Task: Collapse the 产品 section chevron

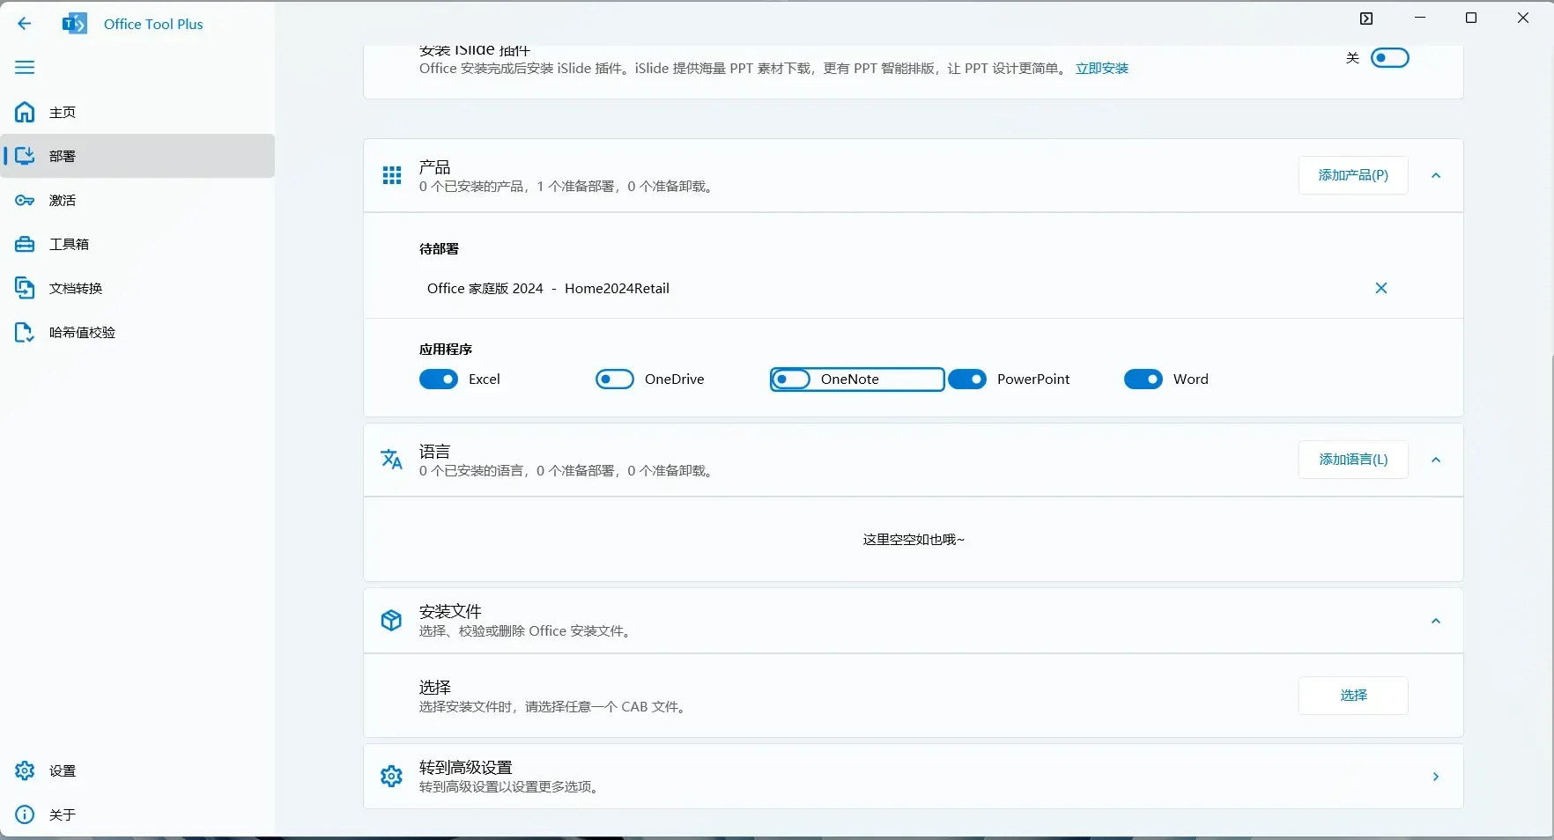Action: pos(1436,175)
